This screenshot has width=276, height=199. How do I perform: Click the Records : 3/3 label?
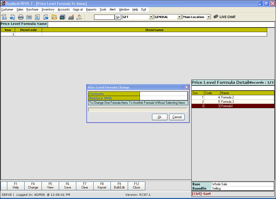[x=261, y=83]
